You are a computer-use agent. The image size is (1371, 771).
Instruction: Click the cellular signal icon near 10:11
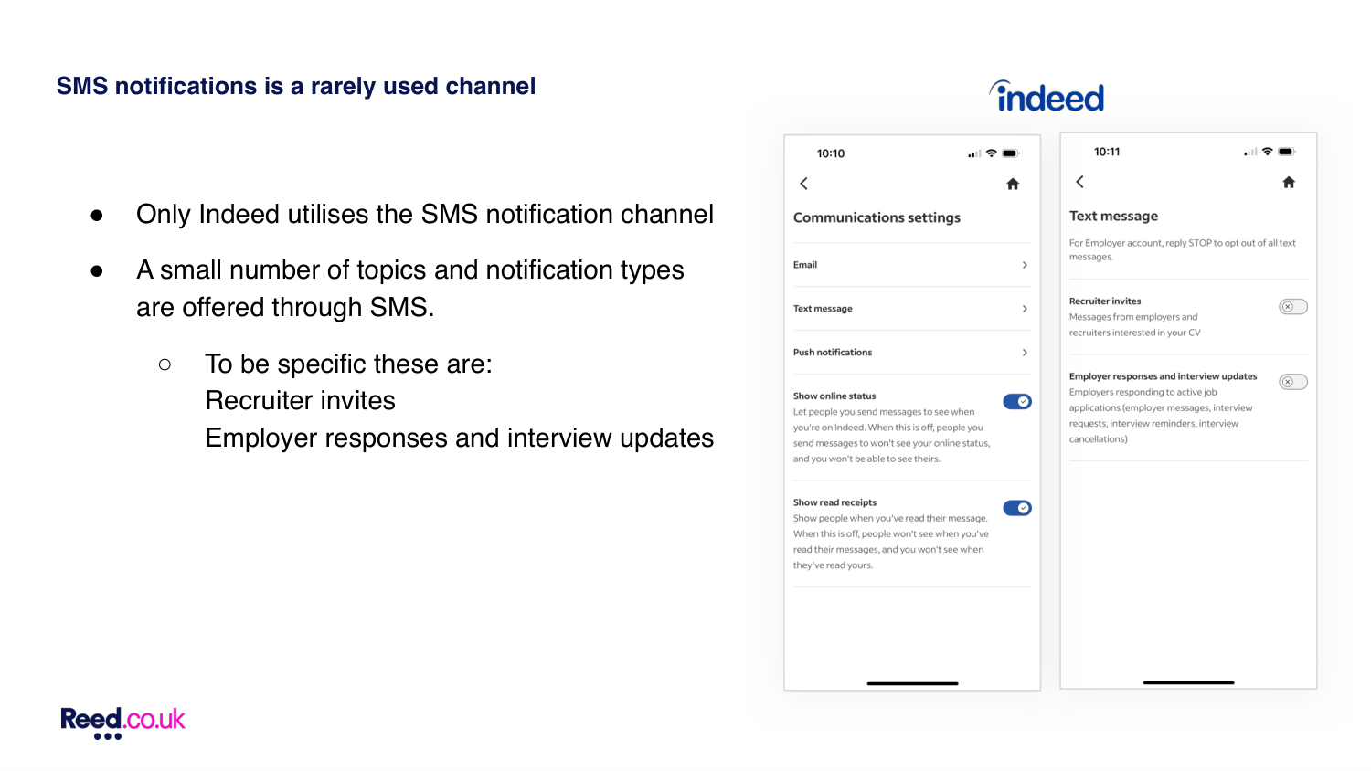1249,151
